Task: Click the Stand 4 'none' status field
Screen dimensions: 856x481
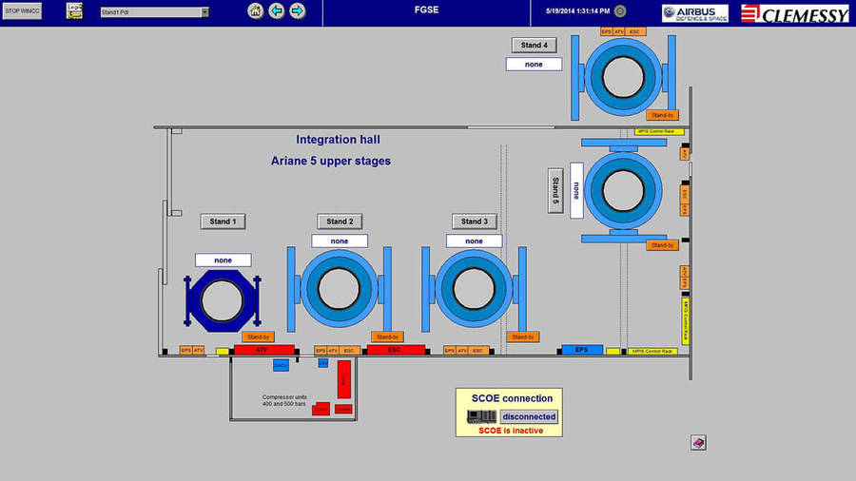Action: (534, 65)
